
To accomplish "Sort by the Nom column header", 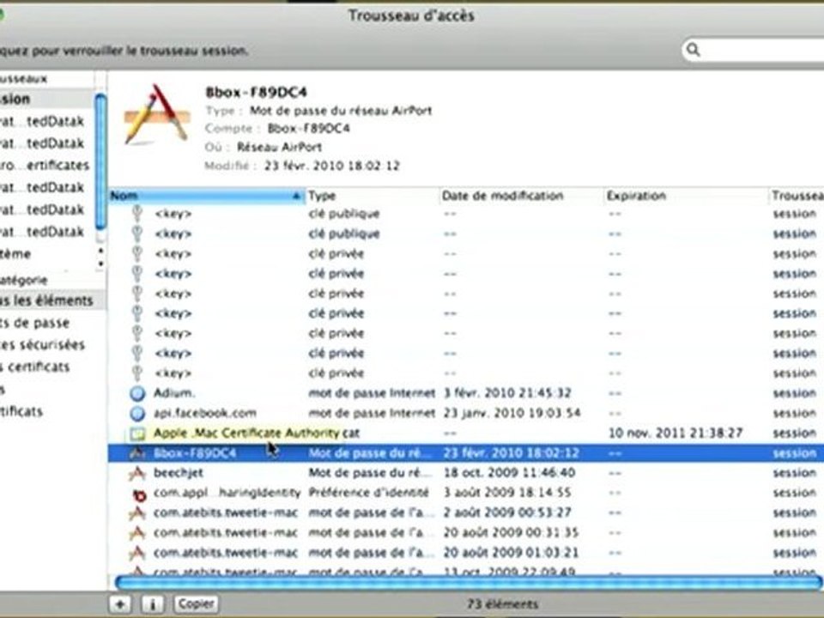I will 207,196.
